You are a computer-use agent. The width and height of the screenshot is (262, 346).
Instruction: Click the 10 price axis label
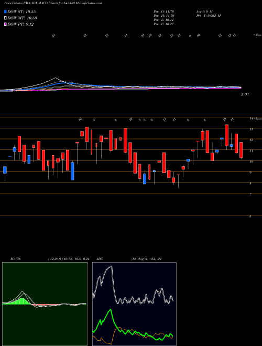[251, 161]
